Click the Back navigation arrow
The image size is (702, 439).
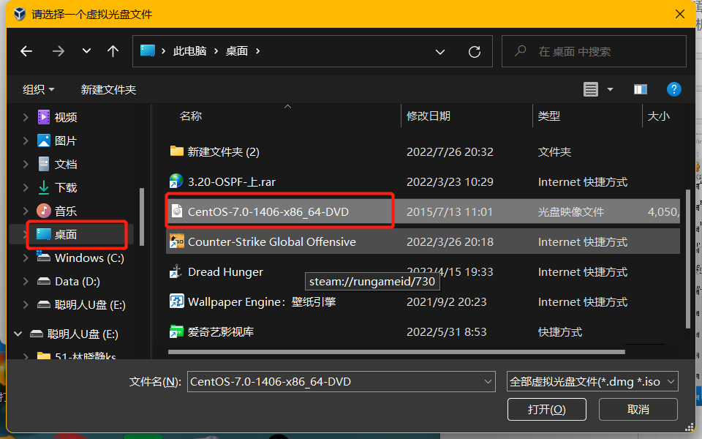coord(26,51)
